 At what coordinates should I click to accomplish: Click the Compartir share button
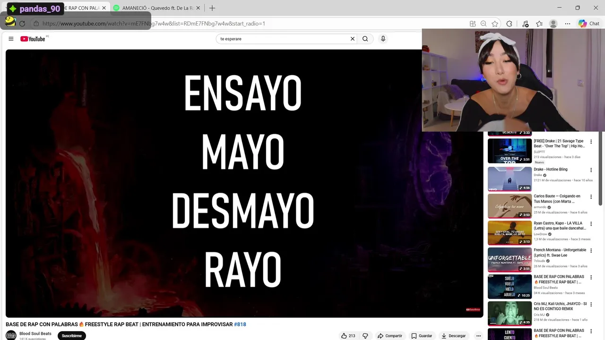coord(389,336)
